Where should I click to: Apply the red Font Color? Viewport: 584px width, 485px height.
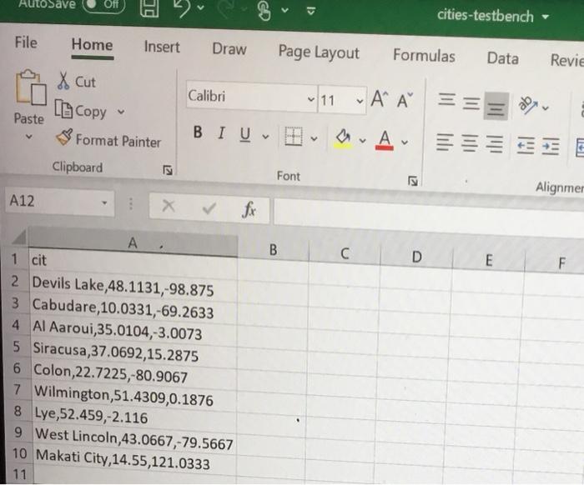click(x=385, y=141)
